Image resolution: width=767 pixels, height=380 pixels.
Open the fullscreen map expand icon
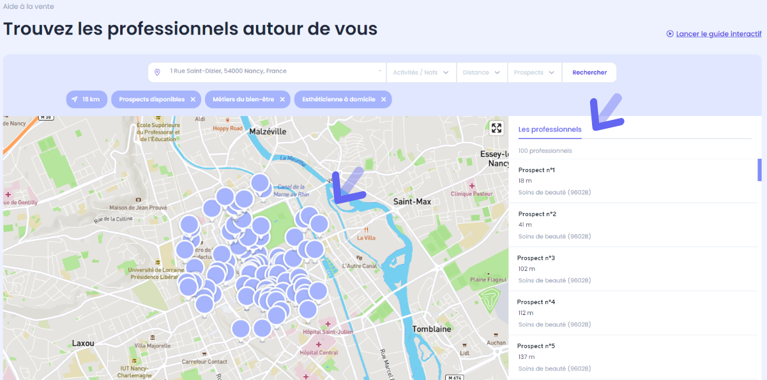(497, 128)
